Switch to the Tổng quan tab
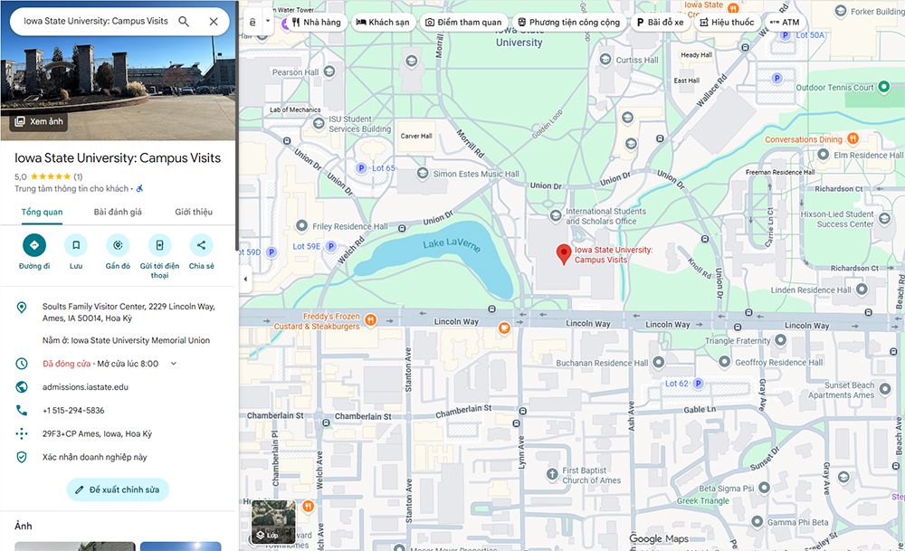This screenshot has width=905, height=551. point(43,212)
